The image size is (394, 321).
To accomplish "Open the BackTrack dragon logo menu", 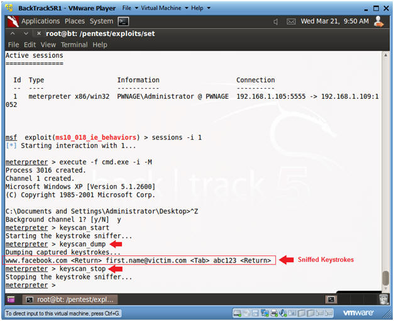I will 13,21.
